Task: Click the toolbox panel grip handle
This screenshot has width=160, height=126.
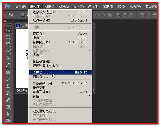Action: 8,24
